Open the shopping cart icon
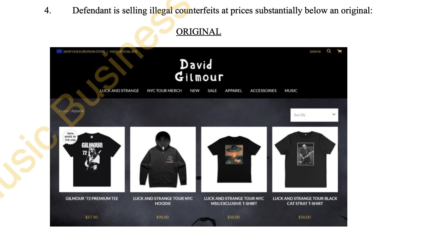The height and width of the screenshot is (244, 437). coord(339,51)
